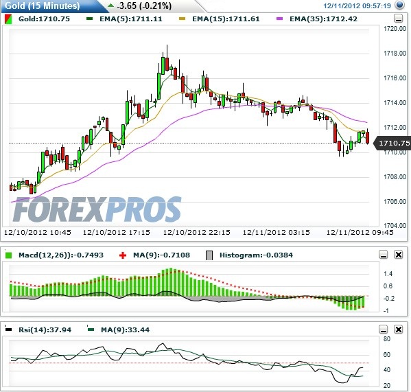411x392 pixels.
Task: Click the red plus MA(9) marker icon
Action: click(x=123, y=255)
